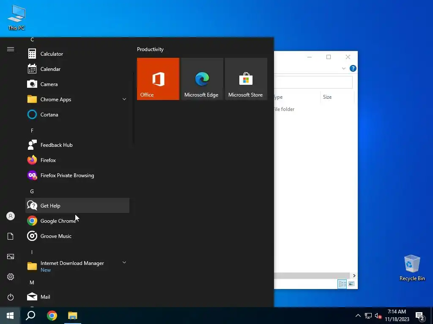
Task: Click the Office tile
Action: click(158, 79)
